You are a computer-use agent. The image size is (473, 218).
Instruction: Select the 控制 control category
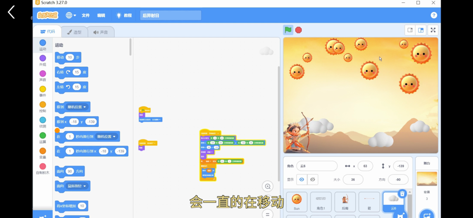point(43,107)
